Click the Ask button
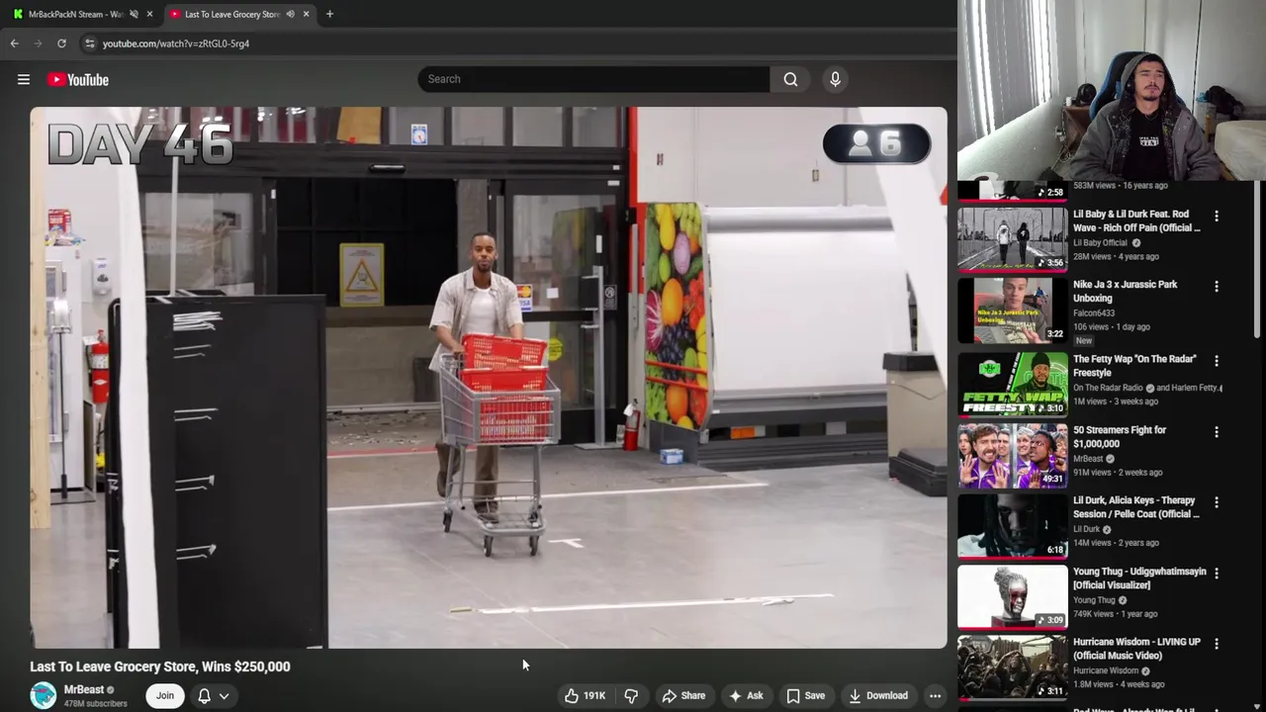Image resolution: width=1266 pixels, height=712 pixels. tap(746, 695)
